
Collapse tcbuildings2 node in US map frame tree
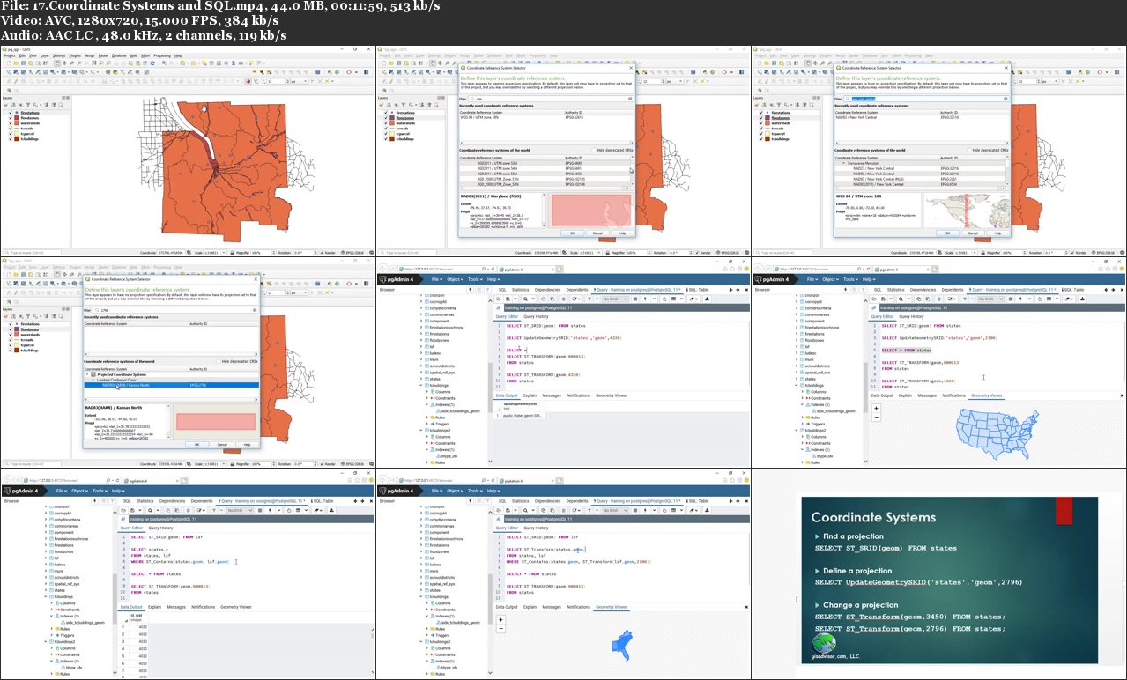[797, 430]
